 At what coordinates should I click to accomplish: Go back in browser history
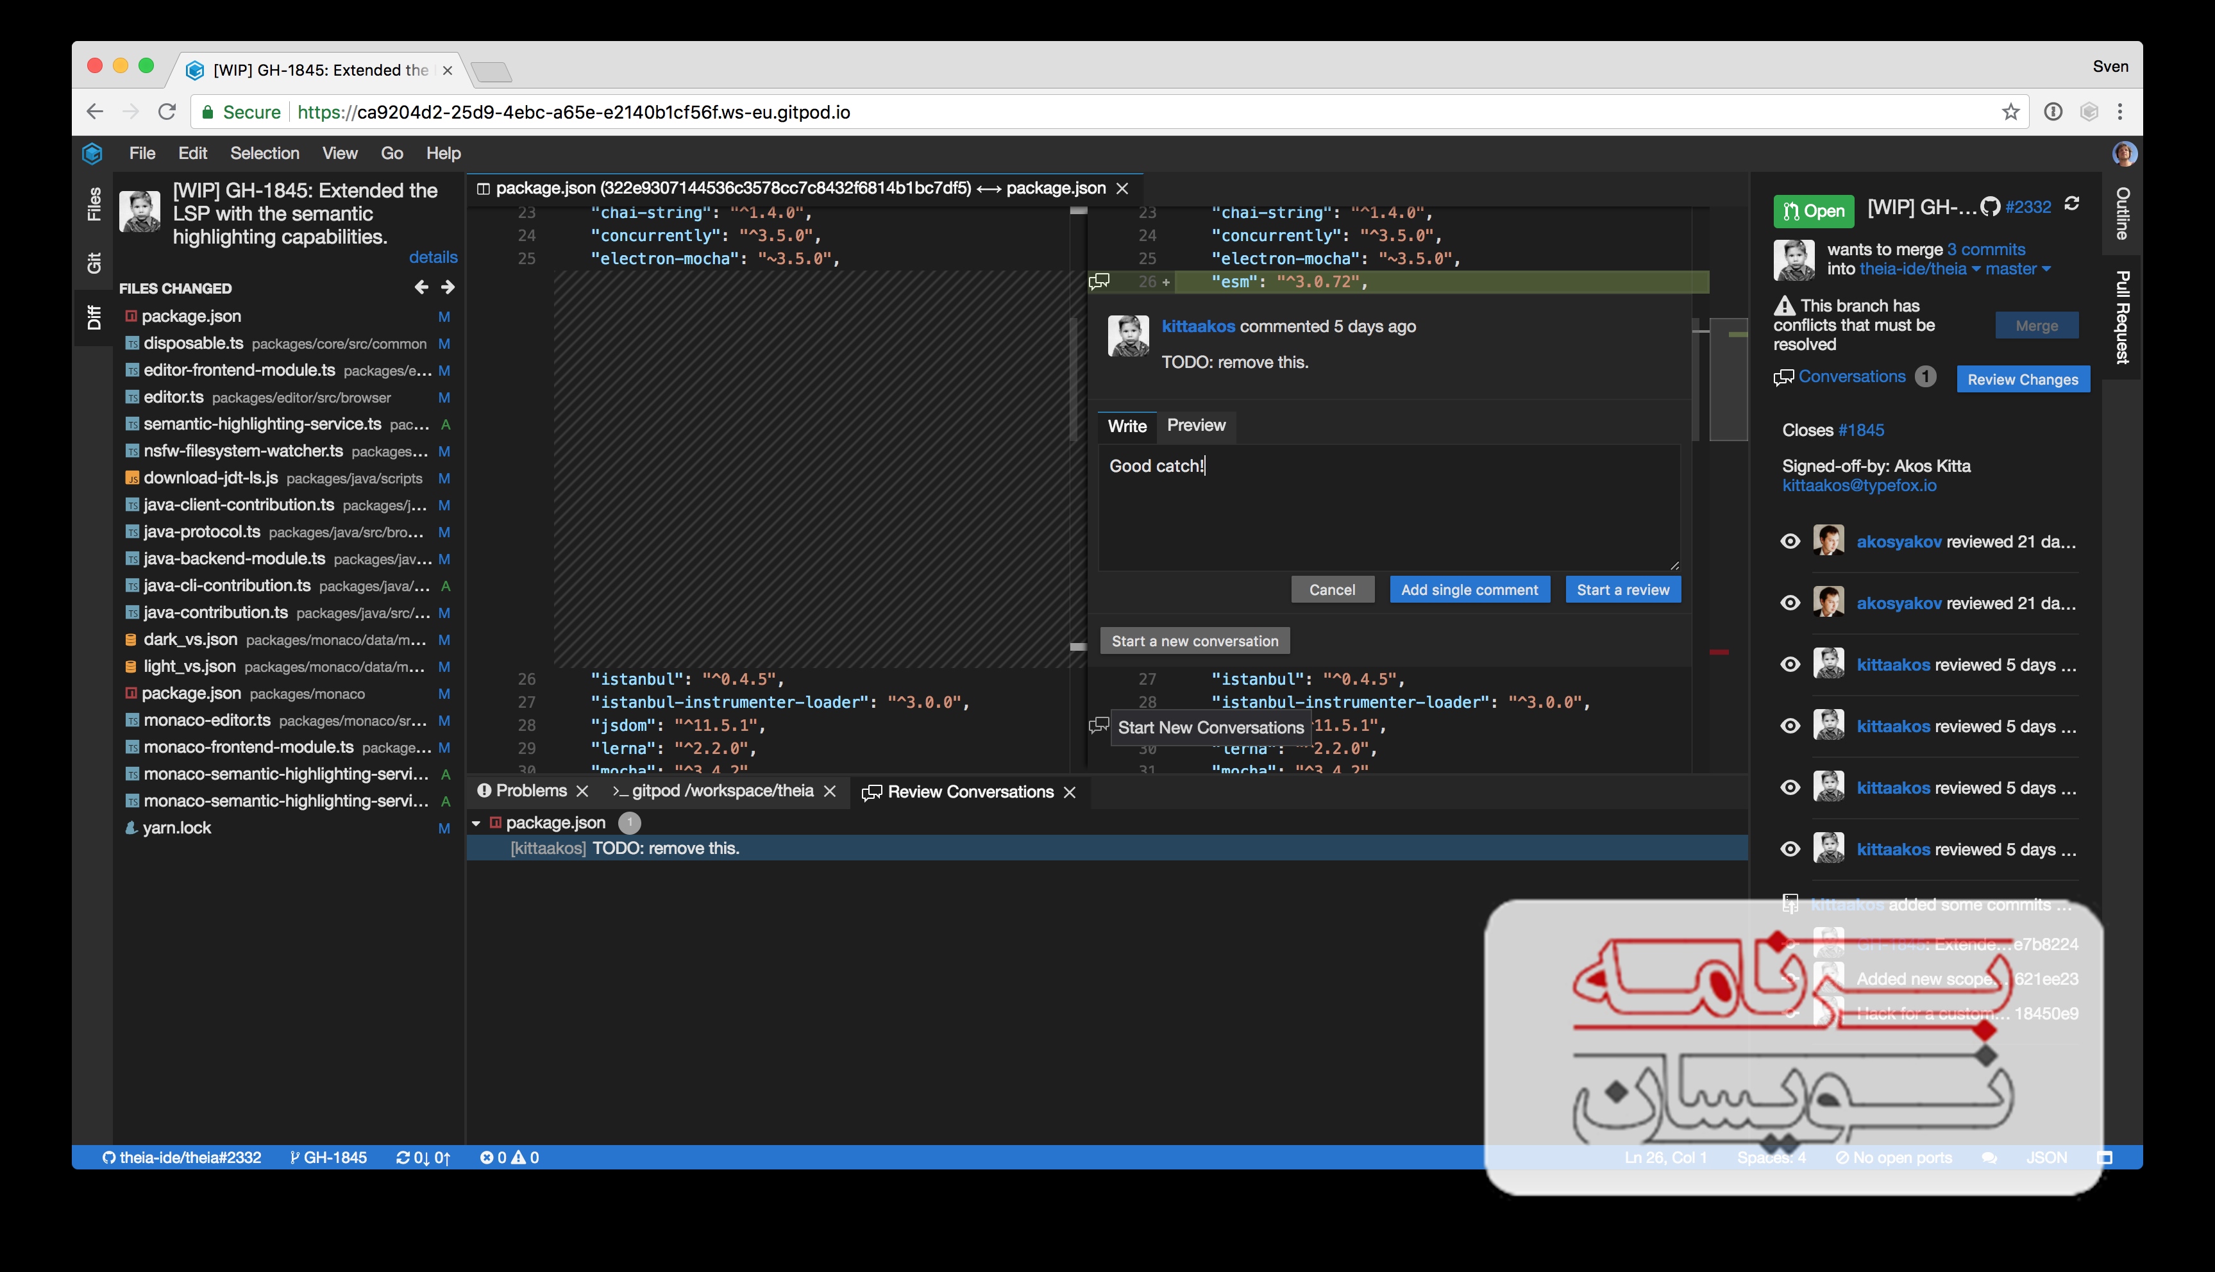96,112
